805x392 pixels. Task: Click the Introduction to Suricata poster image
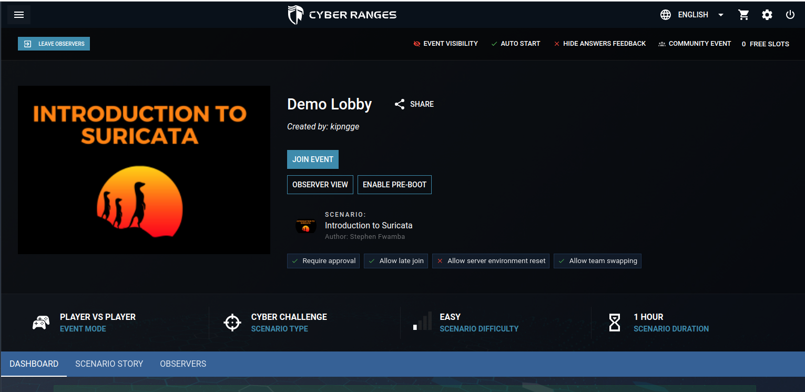coord(144,169)
